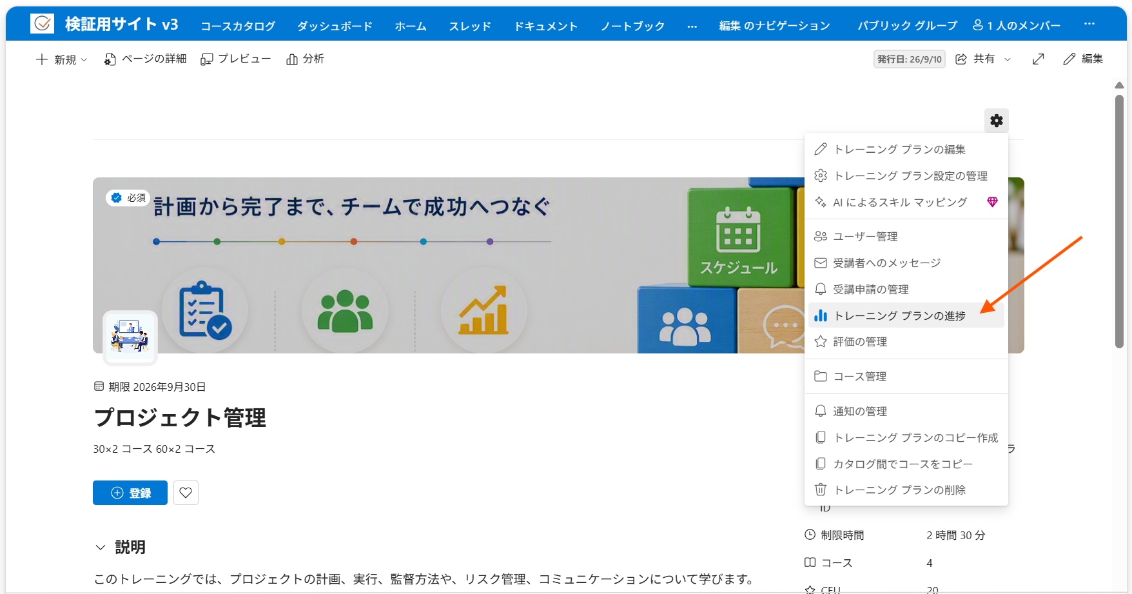Click the bar chart icon for plan progress
This screenshot has width=1132, height=594.
821,315
